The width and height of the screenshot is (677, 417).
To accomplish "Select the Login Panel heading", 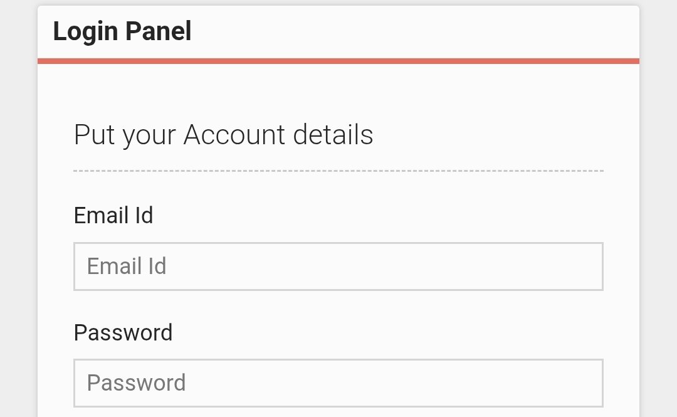I will click(x=122, y=31).
